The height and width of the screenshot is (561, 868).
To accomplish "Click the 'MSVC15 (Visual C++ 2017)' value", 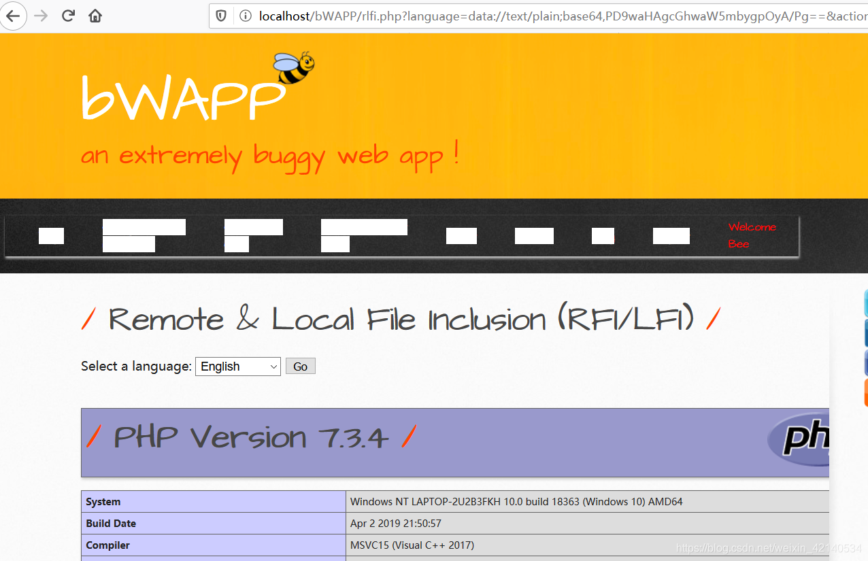I will pos(412,545).
